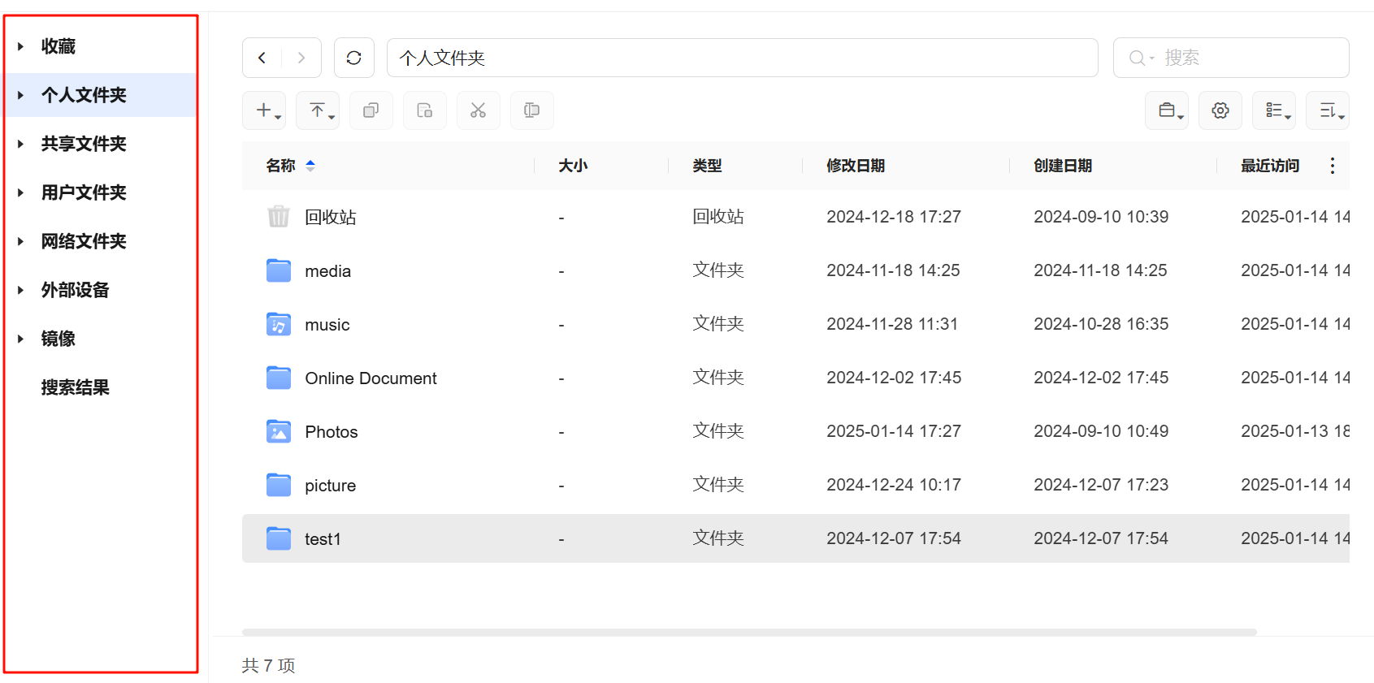
Task: Select the media folder name
Action: [328, 271]
